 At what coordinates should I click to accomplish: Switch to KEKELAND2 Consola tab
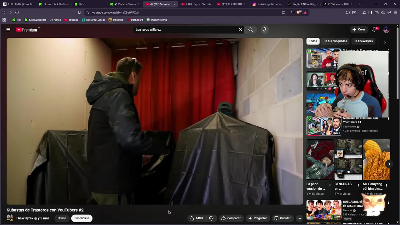point(18,4)
